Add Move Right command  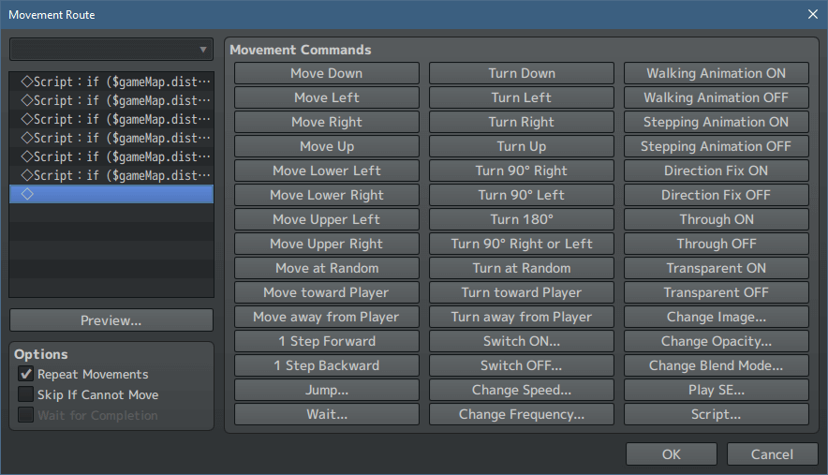[x=327, y=122]
